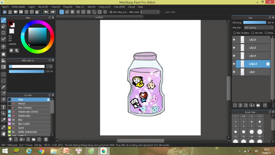Toggle the Canh mềm checkbox
Image resolution: width=275 pixels, height=155 pixels.
(x=163, y=12)
